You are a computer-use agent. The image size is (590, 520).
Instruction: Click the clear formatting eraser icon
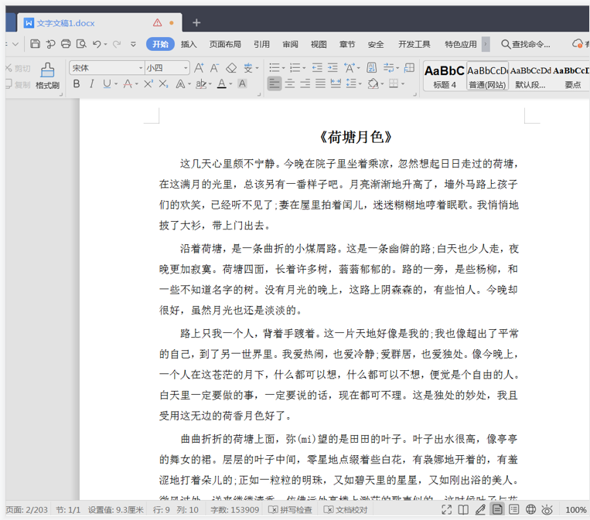point(231,68)
